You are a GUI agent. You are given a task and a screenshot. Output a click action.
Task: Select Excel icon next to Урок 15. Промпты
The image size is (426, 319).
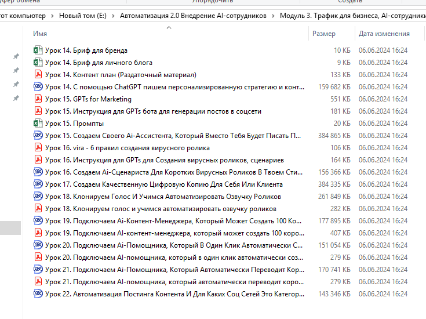pos(38,124)
